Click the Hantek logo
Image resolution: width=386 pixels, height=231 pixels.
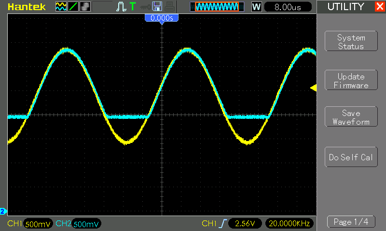click(x=27, y=7)
